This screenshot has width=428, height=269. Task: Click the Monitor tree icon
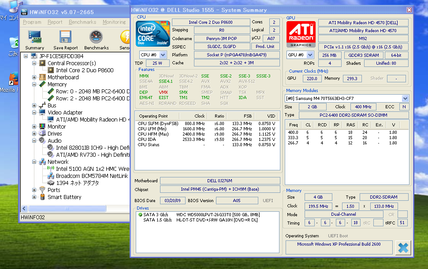pyautogui.click(x=42, y=126)
